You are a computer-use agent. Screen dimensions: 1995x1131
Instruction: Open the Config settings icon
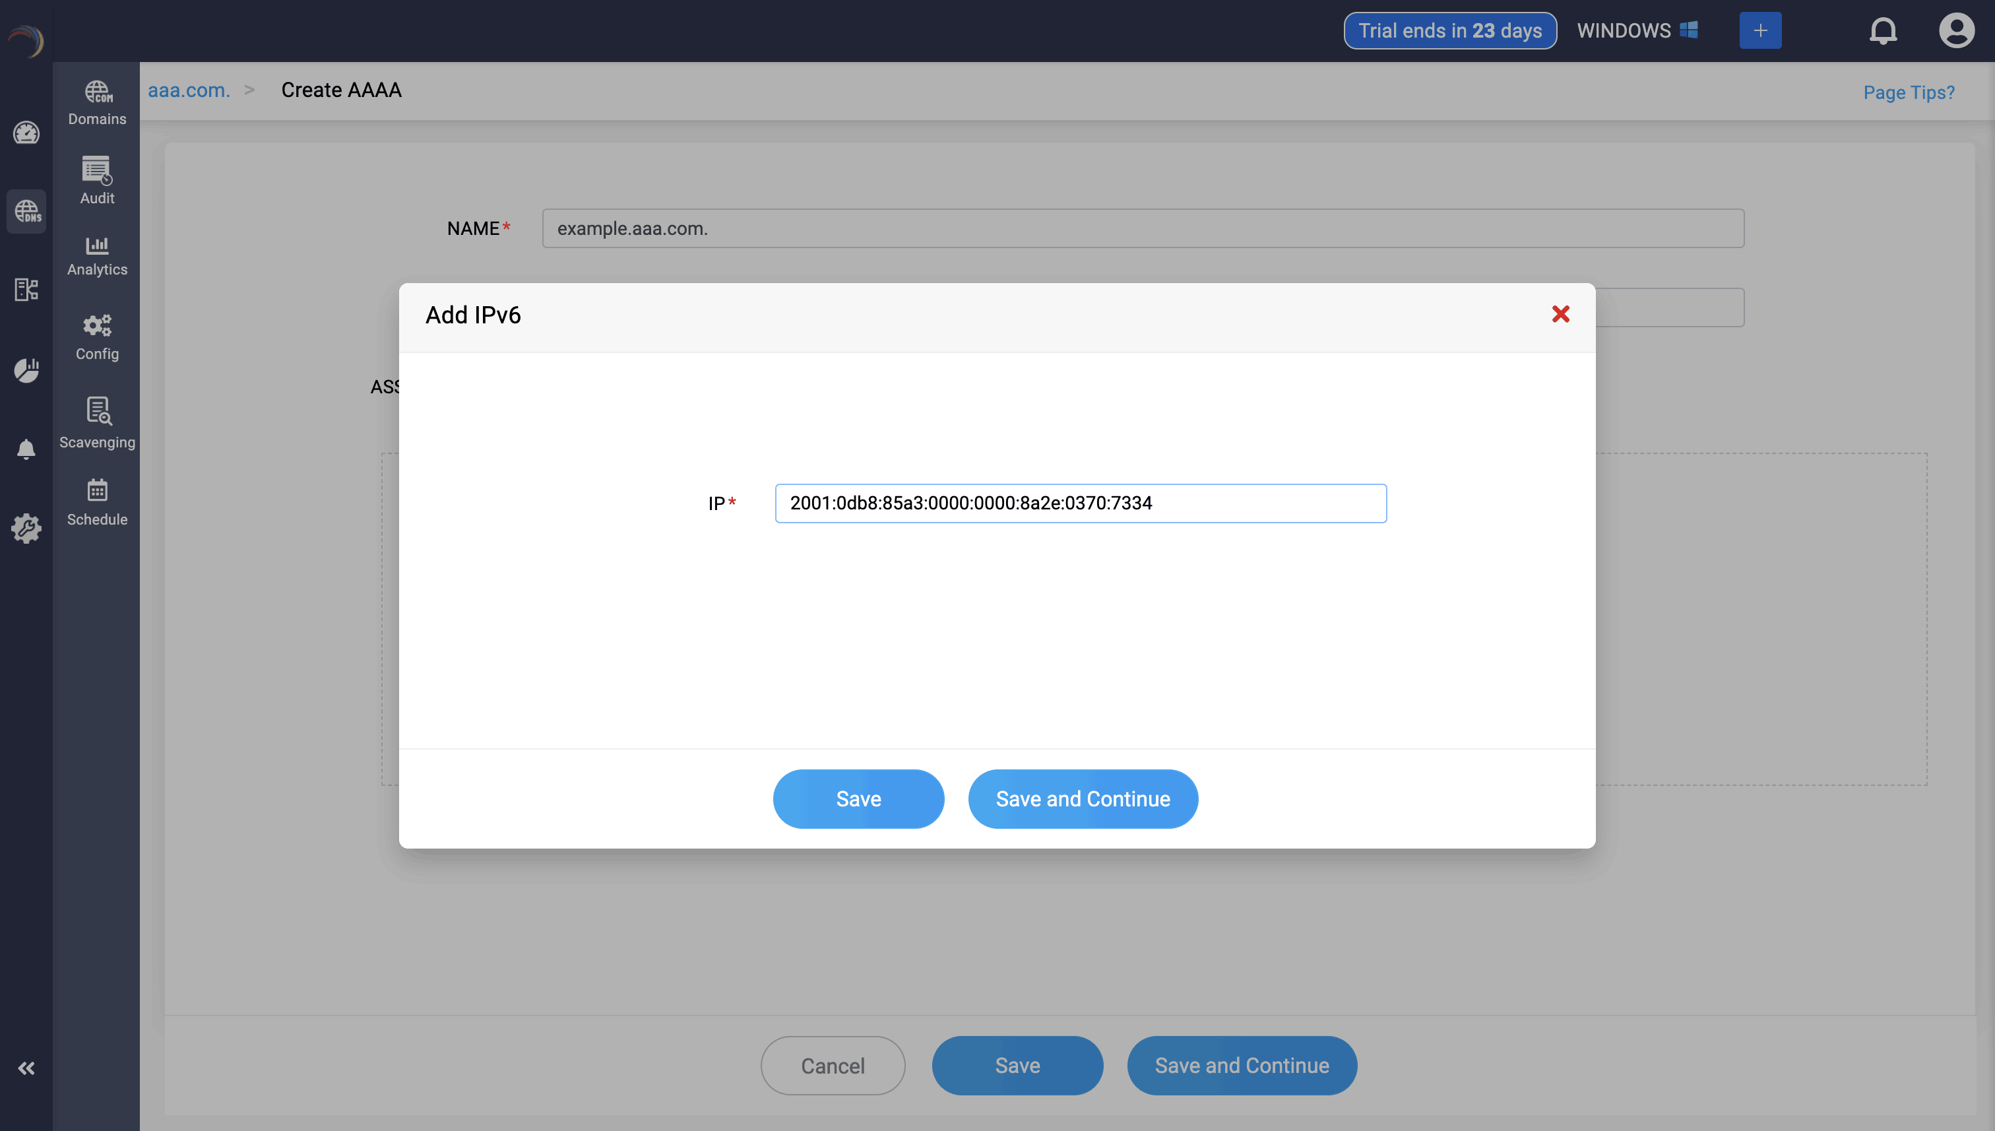click(96, 337)
